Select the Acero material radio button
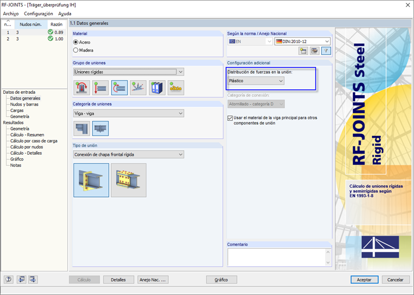Image resolution: width=414 pixels, height=295 pixels. point(76,42)
